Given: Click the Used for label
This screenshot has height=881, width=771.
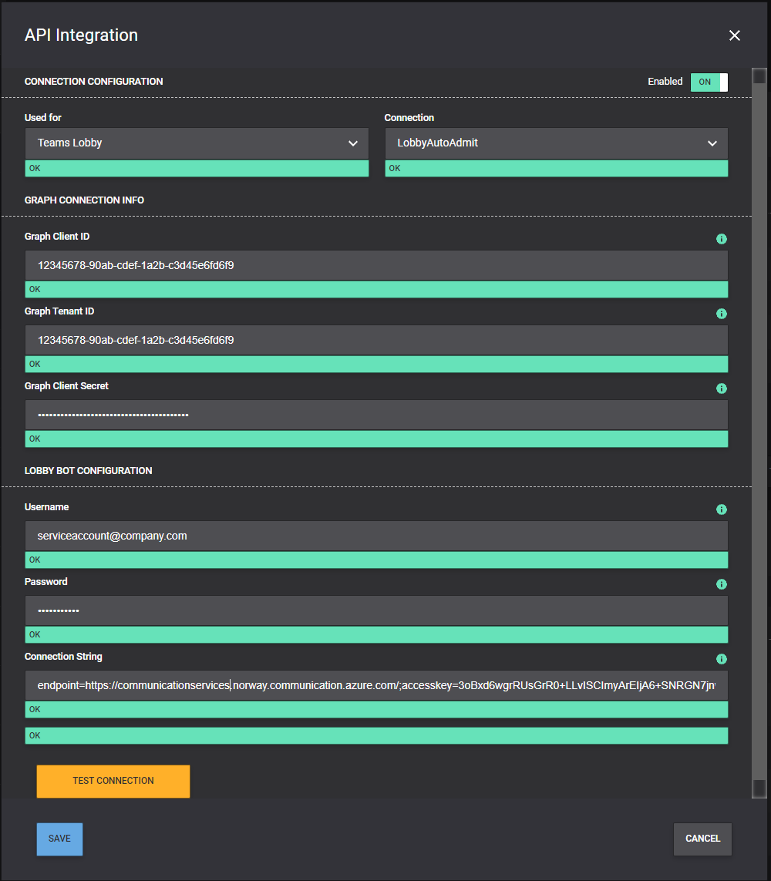Looking at the screenshot, I should pos(42,117).
